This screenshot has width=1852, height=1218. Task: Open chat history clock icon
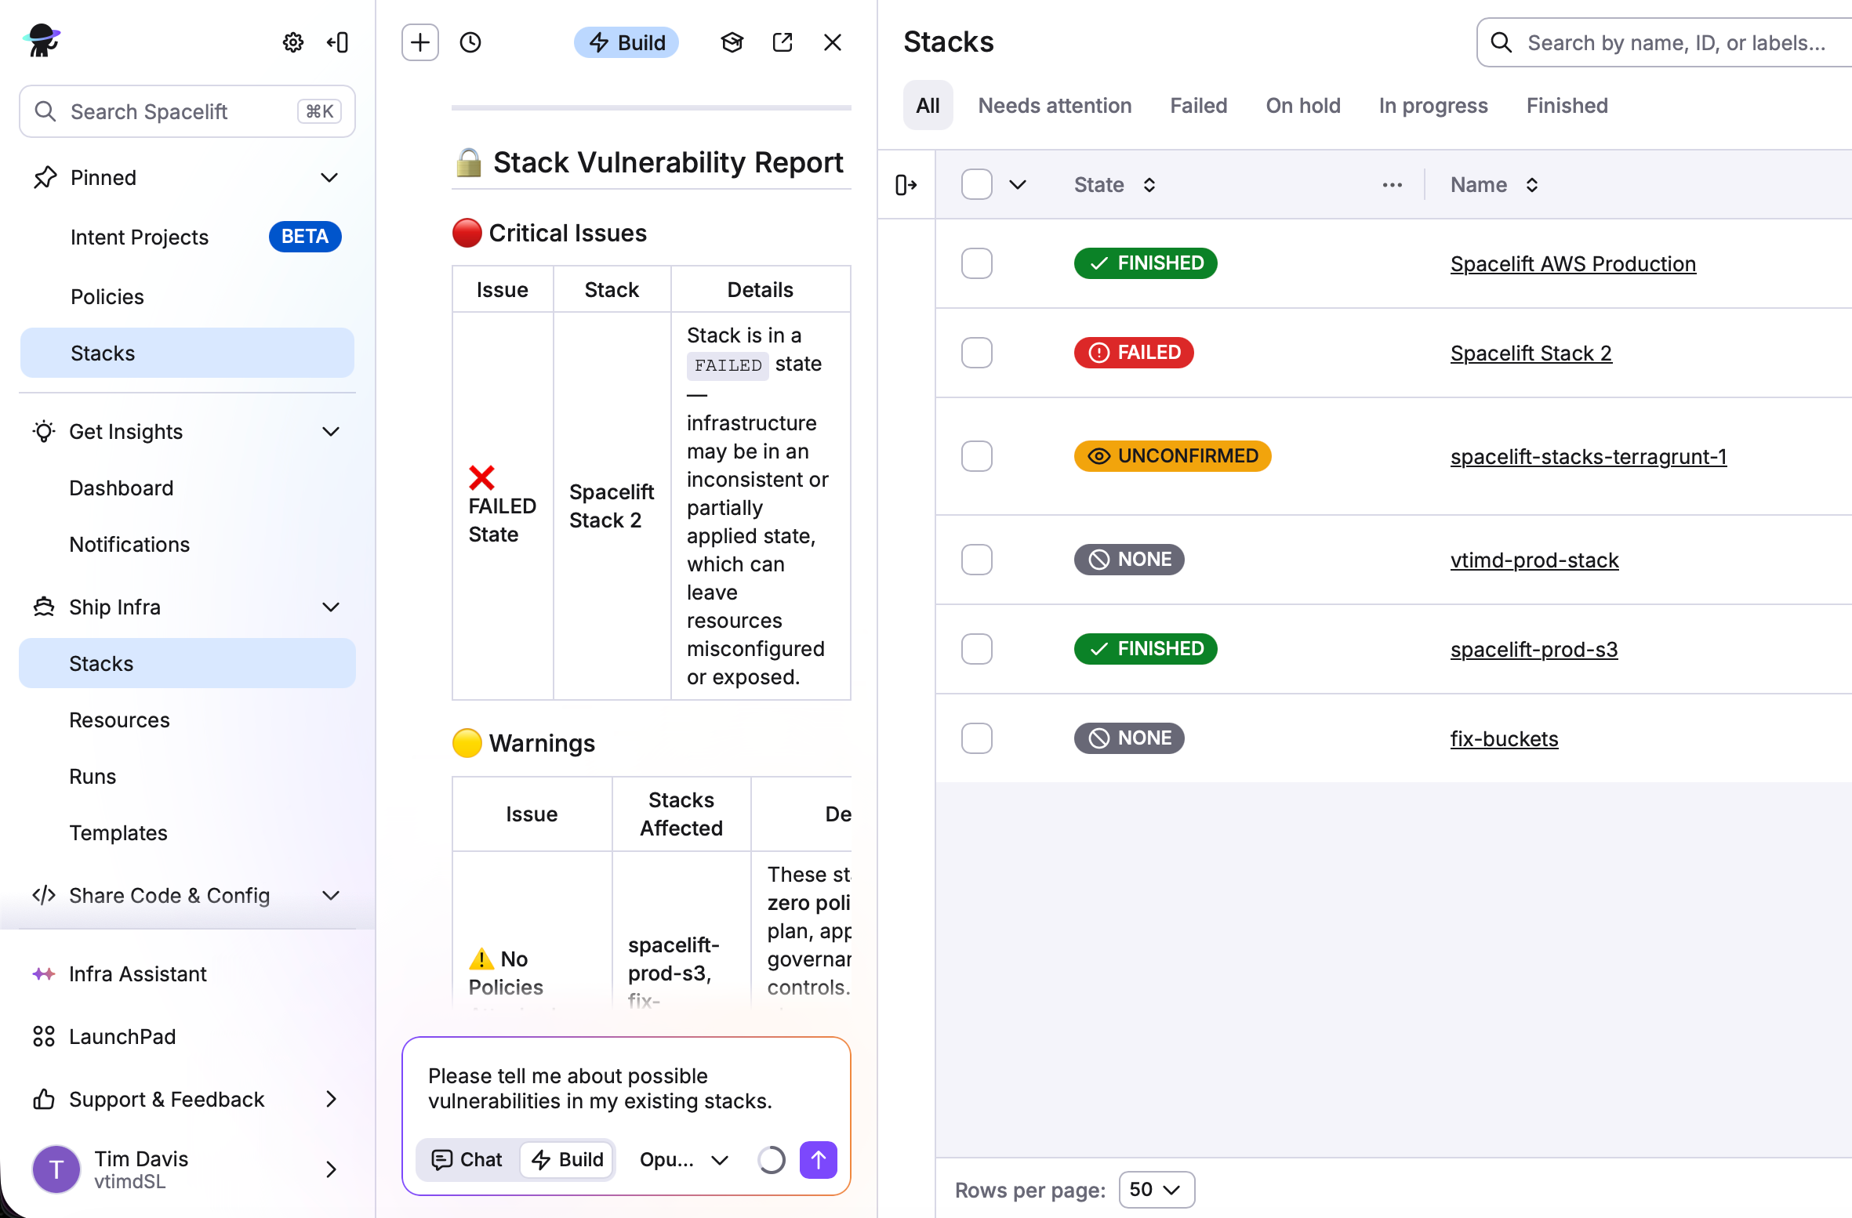point(470,42)
